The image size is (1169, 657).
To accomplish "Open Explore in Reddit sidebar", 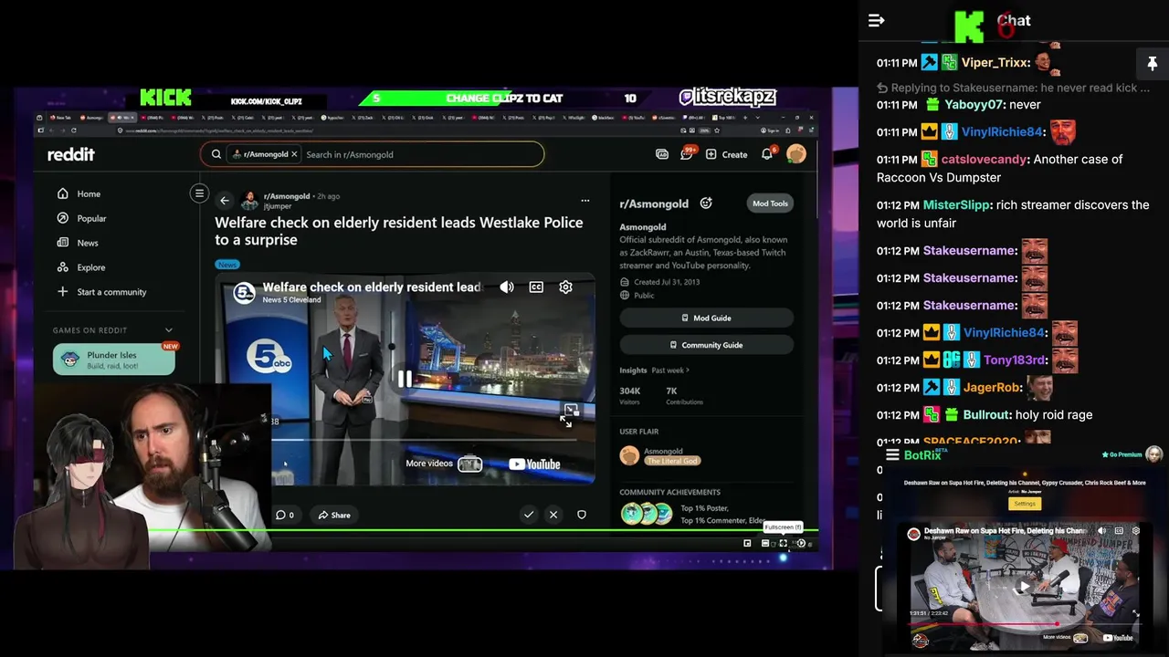I will [81, 267].
